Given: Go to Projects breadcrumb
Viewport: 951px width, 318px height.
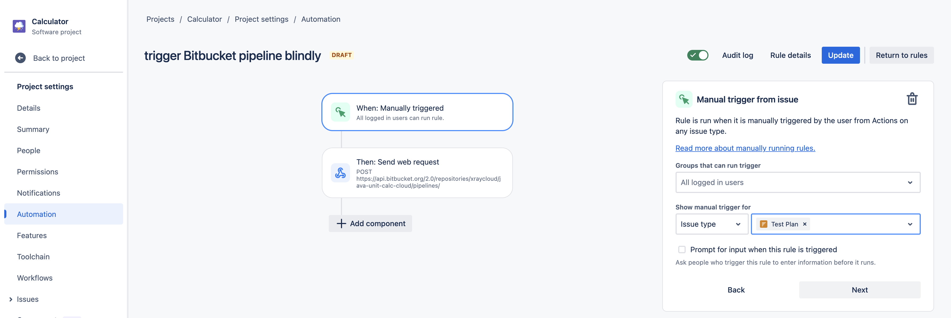Looking at the screenshot, I should pos(160,19).
